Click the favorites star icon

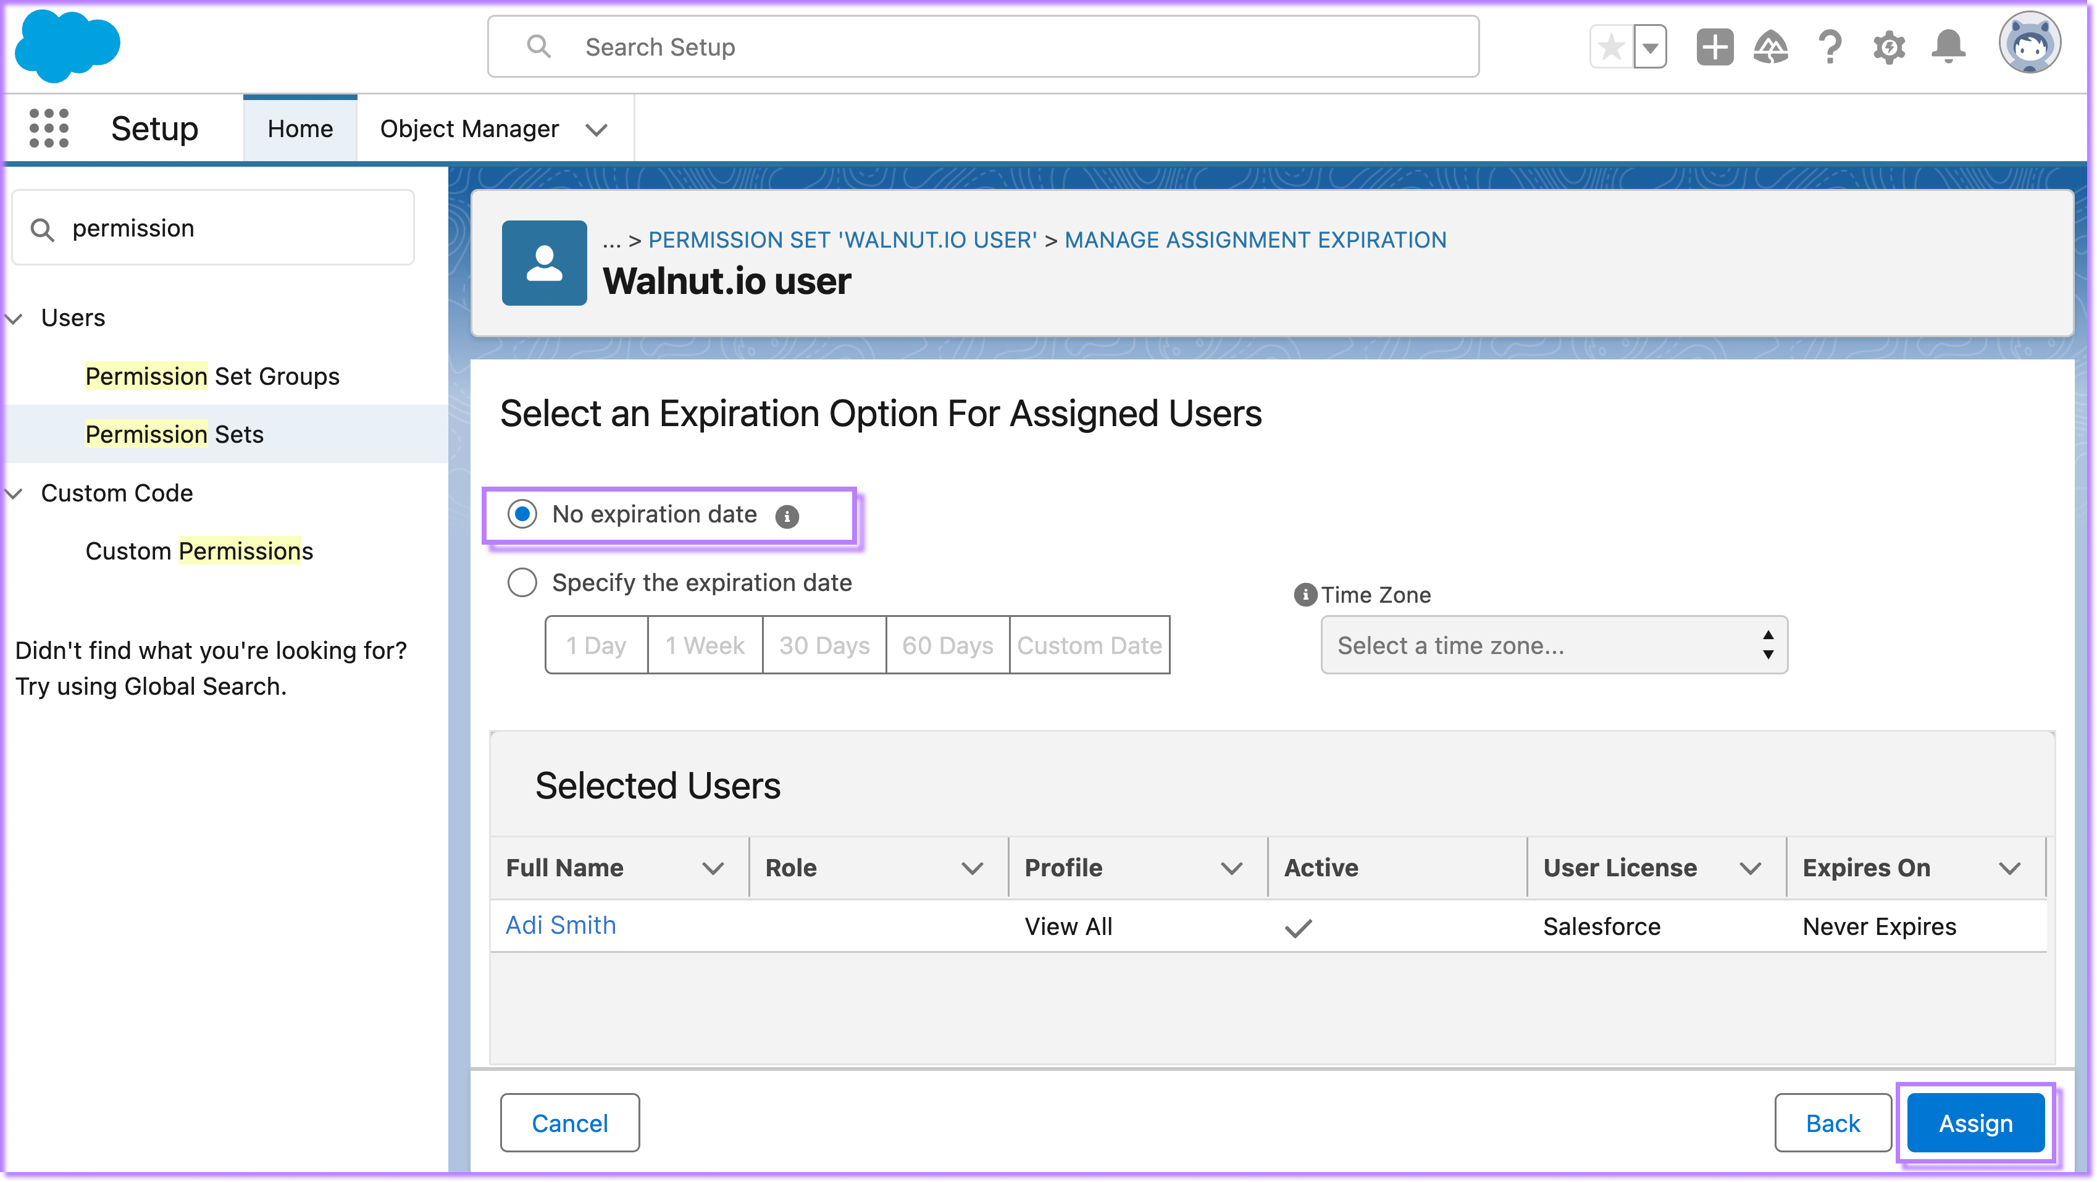click(x=1611, y=47)
